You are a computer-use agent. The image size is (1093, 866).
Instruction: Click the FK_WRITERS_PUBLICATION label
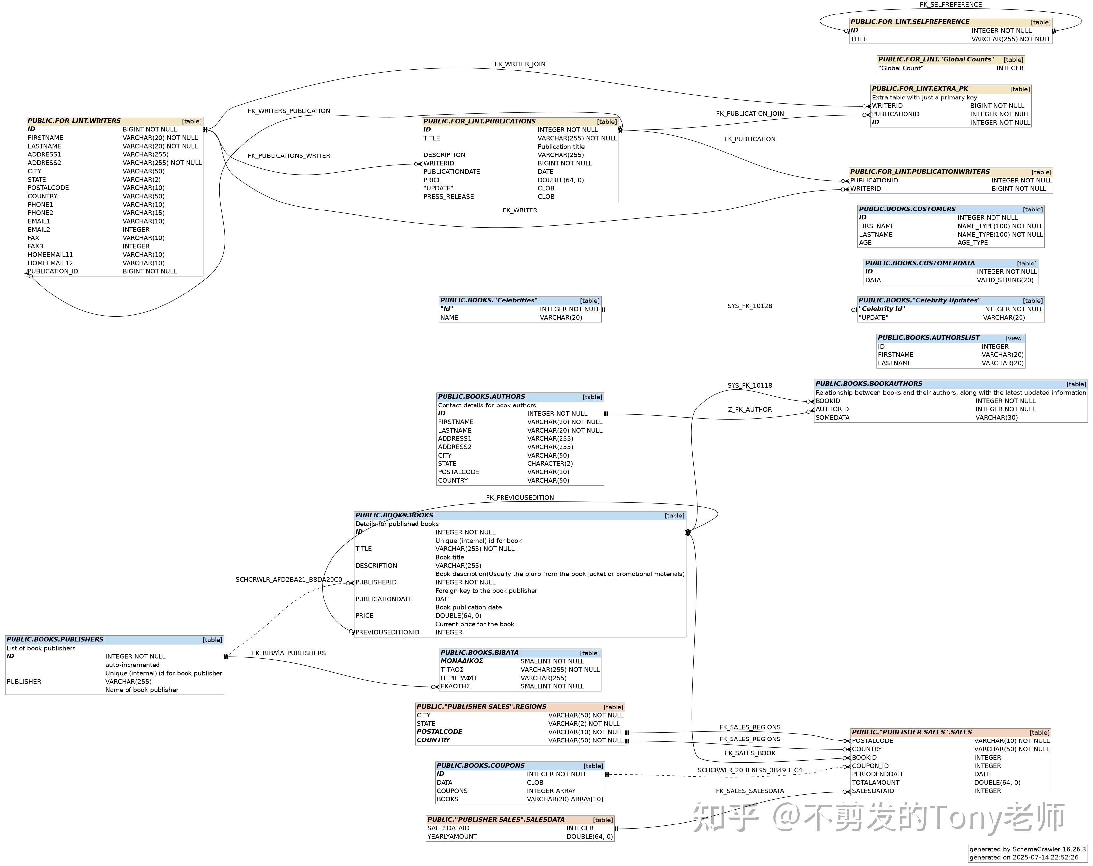click(x=288, y=111)
